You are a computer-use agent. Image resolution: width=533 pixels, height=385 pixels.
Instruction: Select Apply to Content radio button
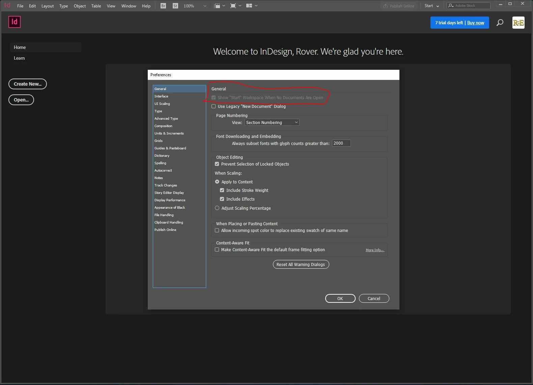click(x=217, y=182)
